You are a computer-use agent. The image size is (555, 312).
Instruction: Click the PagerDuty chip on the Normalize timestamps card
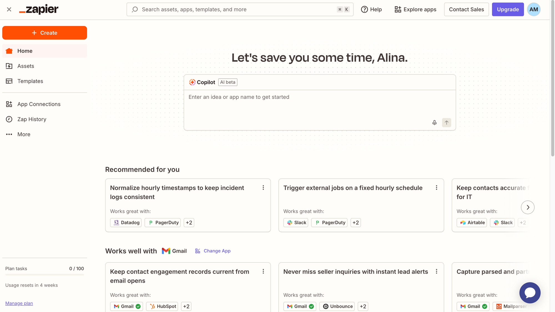pyautogui.click(x=163, y=223)
